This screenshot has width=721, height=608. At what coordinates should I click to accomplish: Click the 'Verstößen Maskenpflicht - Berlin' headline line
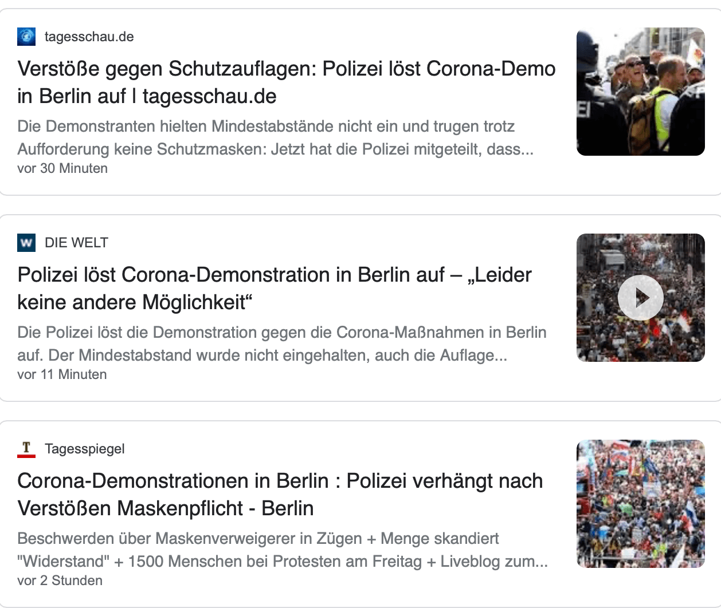(x=166, y=508)
